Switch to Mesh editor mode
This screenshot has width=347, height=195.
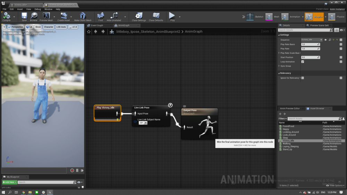(272, 17)
